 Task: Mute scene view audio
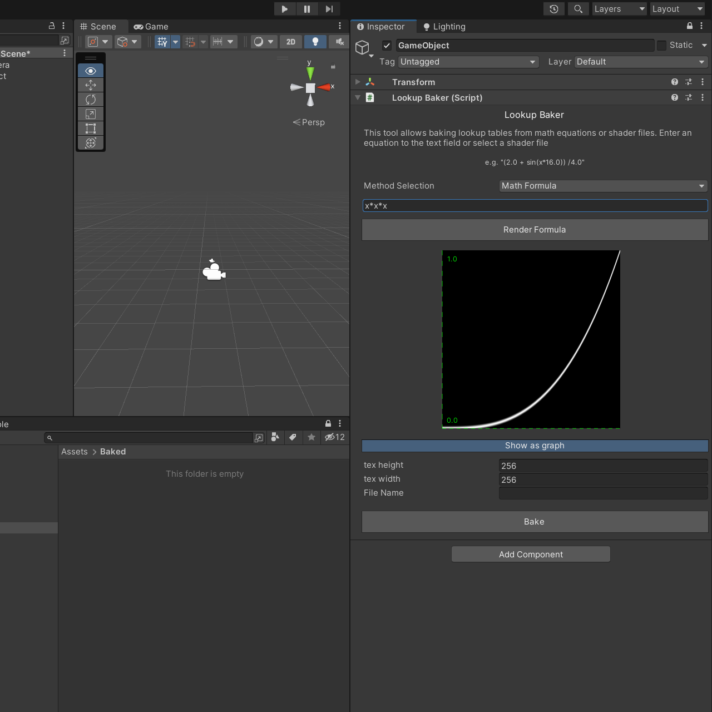340,42
